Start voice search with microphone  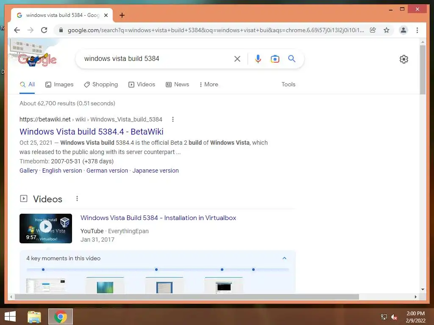tap(258, 58)
